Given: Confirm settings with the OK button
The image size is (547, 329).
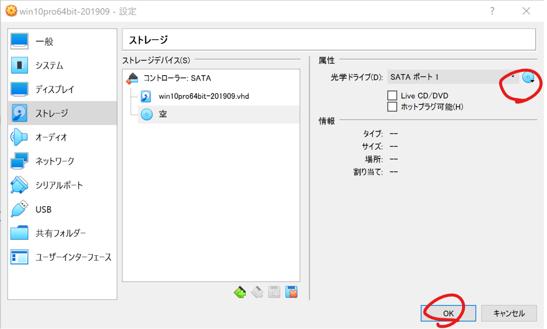Looking at the screenshot, I should [447, 313].
